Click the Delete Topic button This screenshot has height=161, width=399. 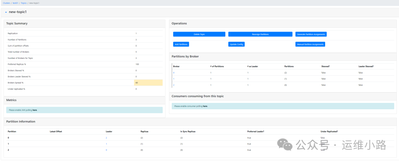tap(199, 34)
